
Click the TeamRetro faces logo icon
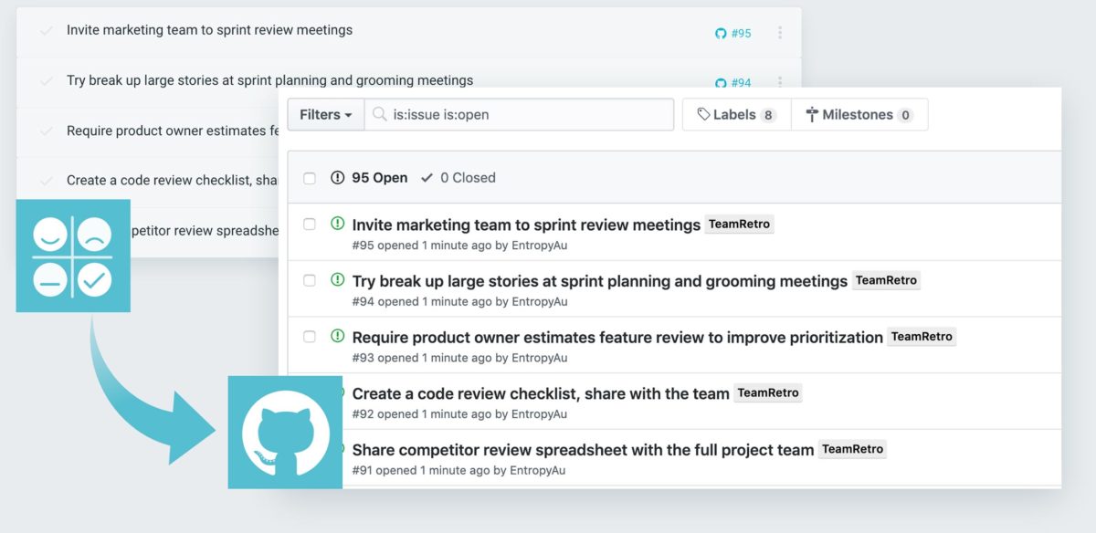pyautogui.click(x=73, y=256)
